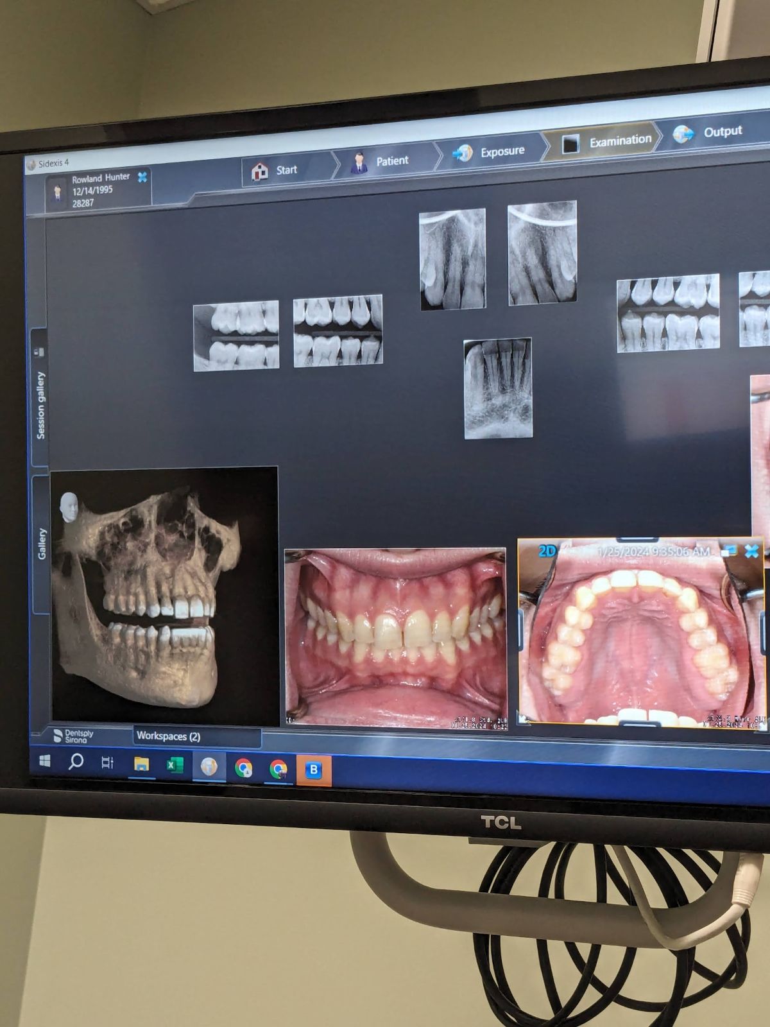Click the top handle of occlusal photo
This screenshot has width=770, height=1027.
[x=637, y=540]
